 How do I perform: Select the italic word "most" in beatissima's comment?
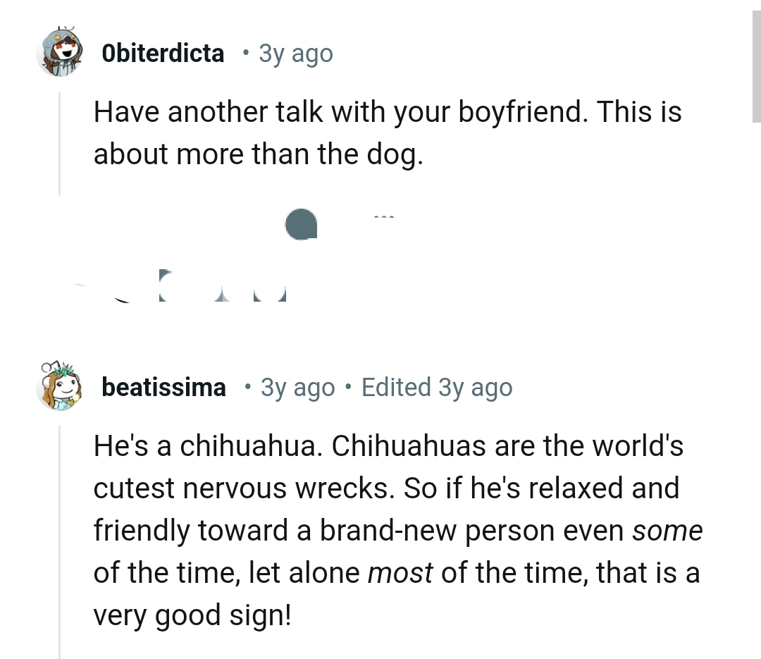coord(399,573)
